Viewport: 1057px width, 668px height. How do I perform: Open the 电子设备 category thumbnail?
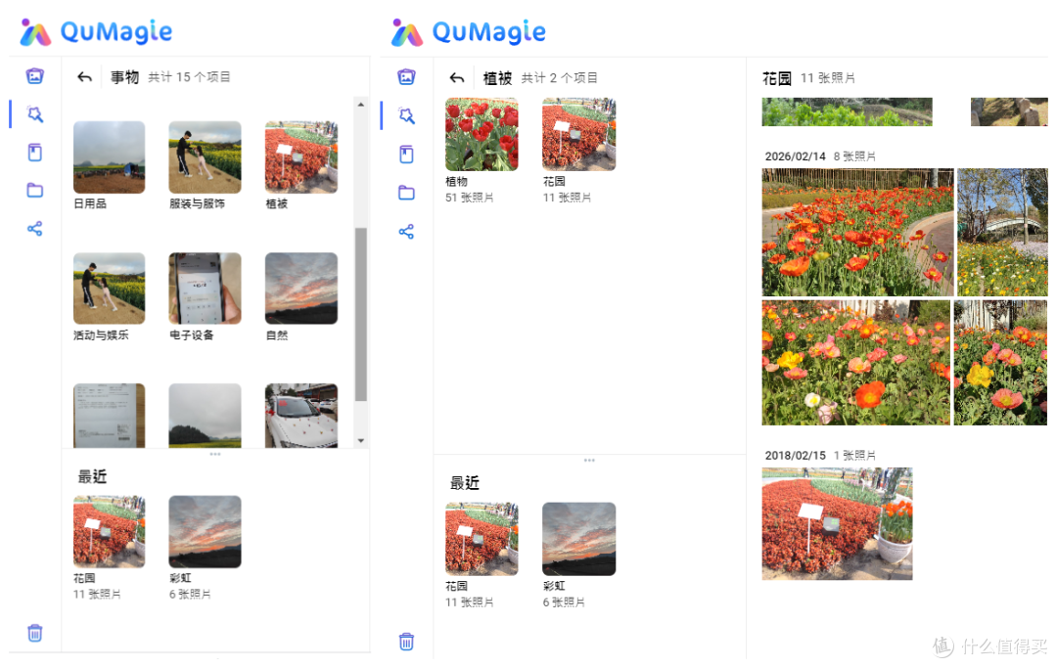point(205,289)
